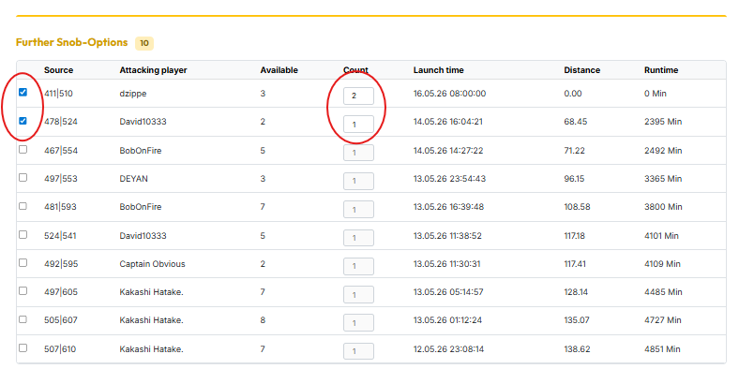Click the Count input for source 467|554

tap(358, 153)
